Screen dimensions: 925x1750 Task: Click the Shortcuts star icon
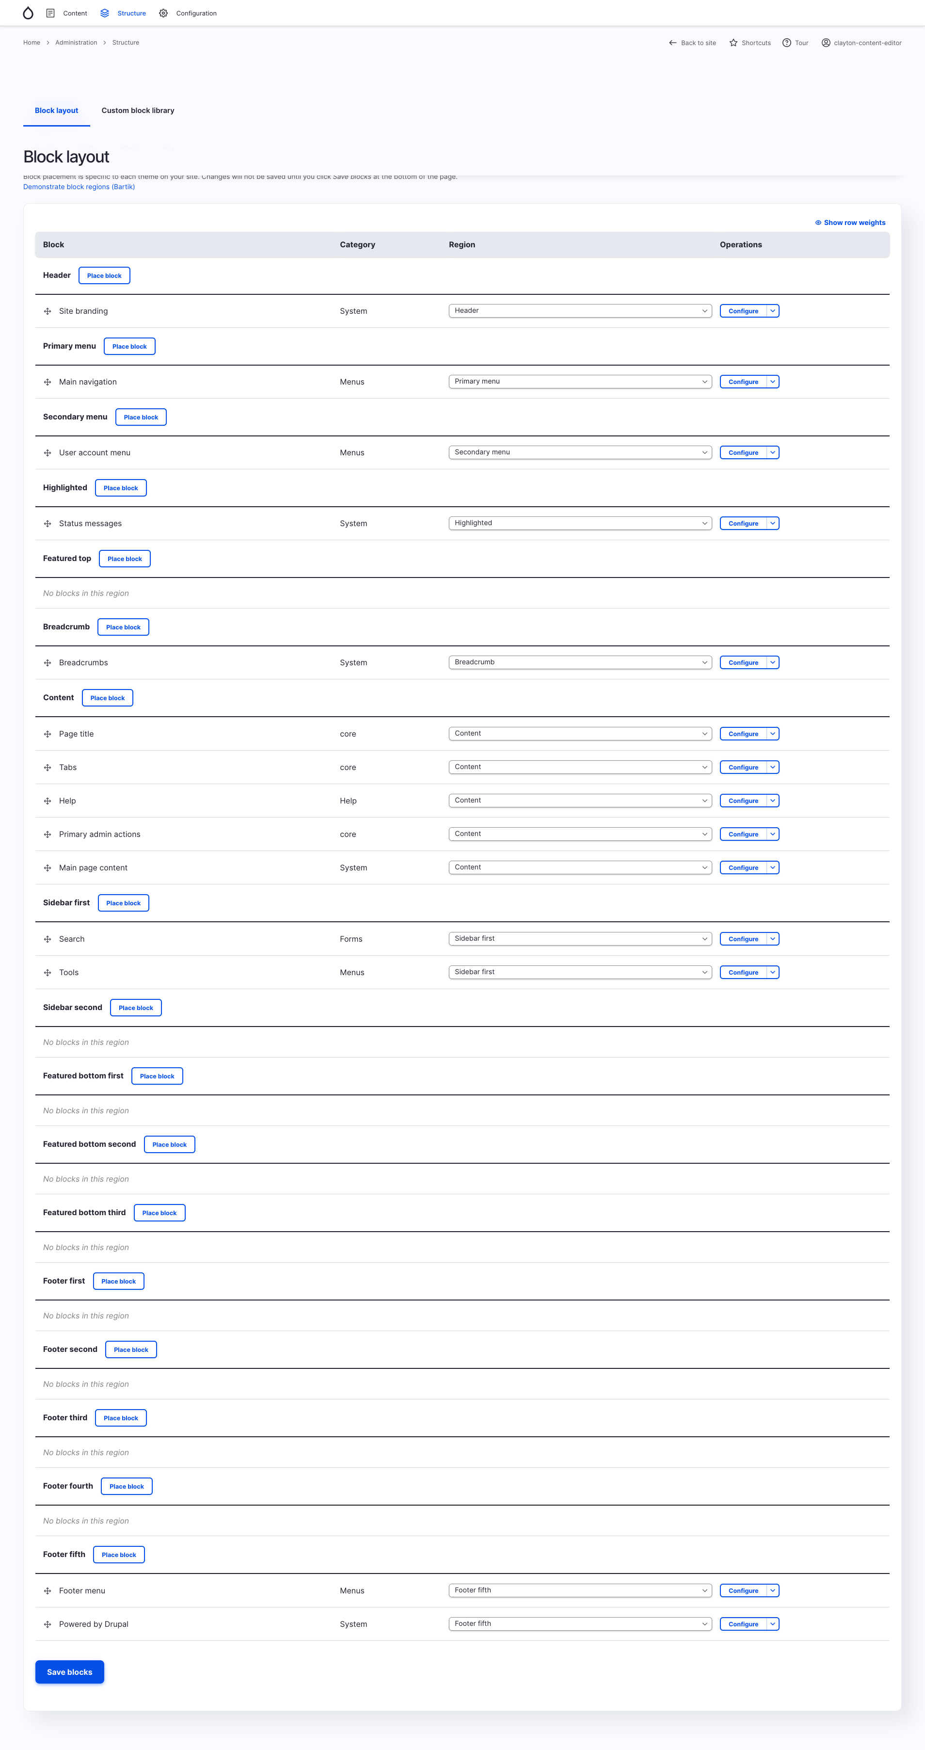pos(733,43)
